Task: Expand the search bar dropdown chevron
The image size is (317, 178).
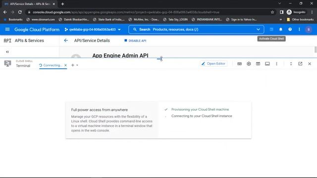Action: point(258,30)
